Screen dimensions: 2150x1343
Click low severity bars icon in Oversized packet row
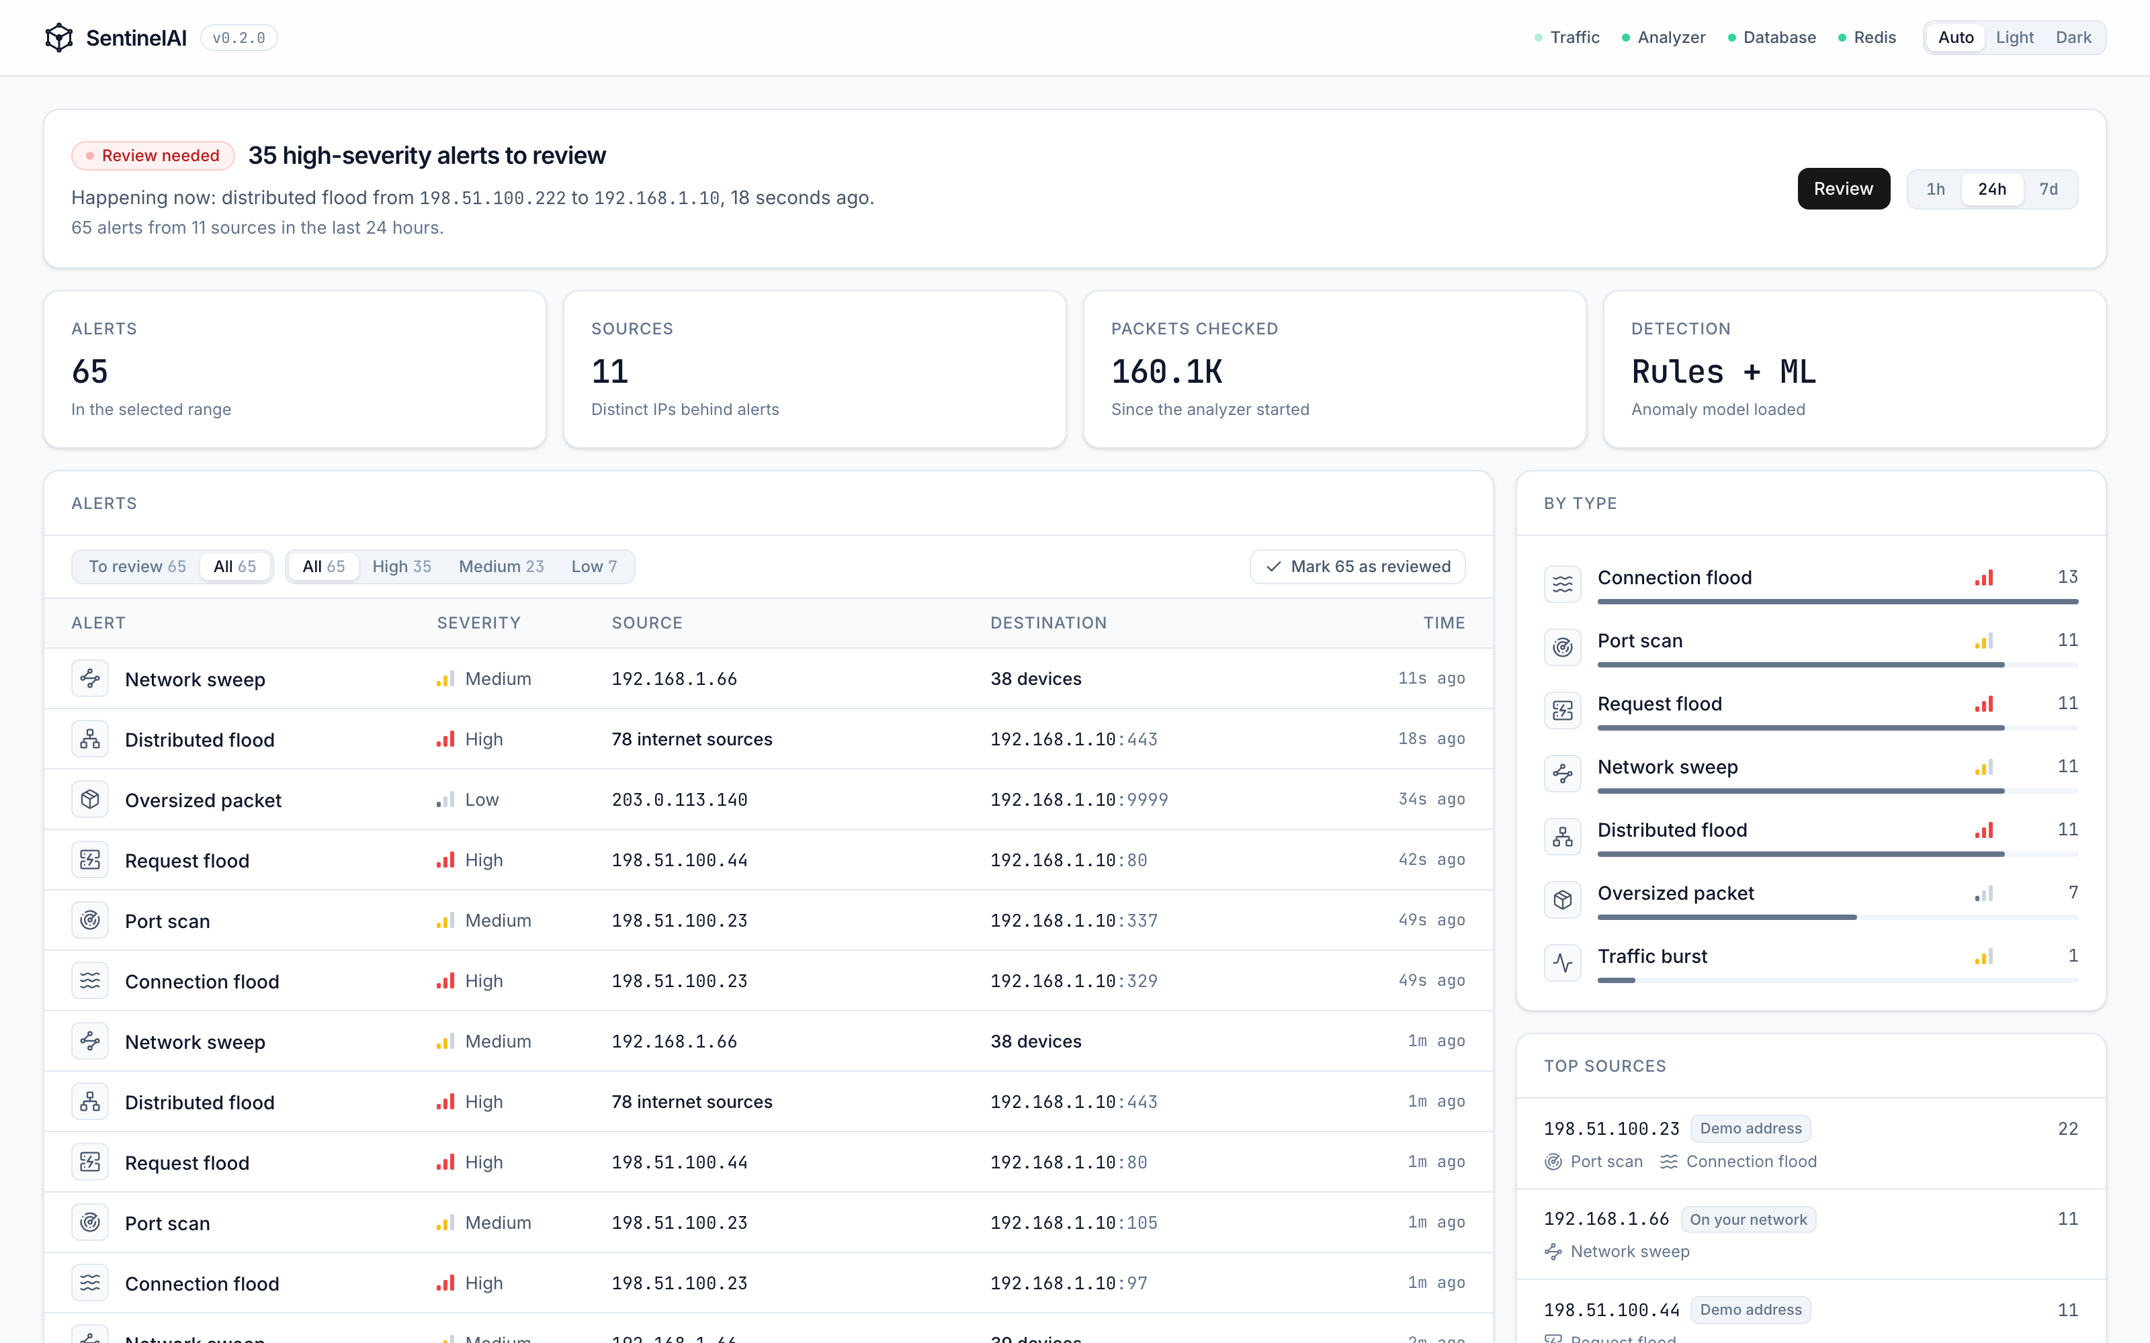(x=445, y=799)
